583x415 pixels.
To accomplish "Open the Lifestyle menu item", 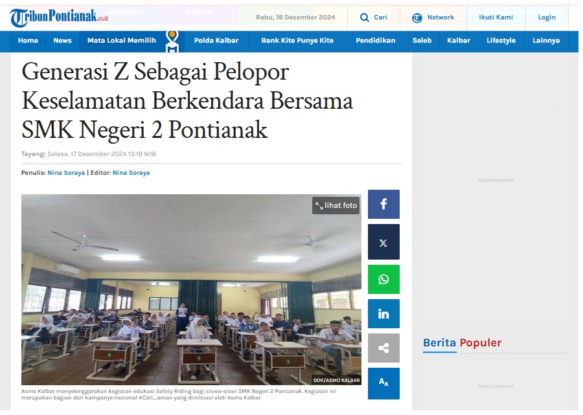I will (x=501, y=41).
